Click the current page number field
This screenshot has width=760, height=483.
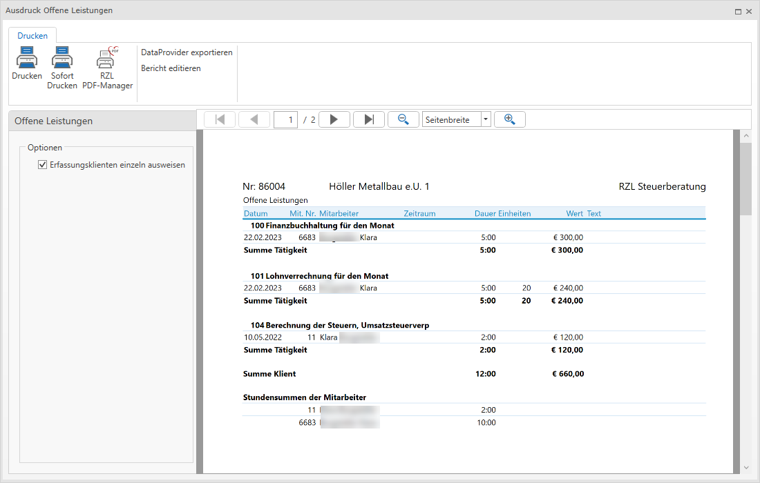pos(286,119)
